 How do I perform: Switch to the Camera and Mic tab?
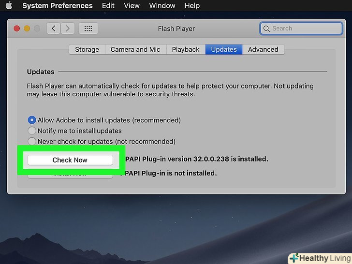coord(135,49)
